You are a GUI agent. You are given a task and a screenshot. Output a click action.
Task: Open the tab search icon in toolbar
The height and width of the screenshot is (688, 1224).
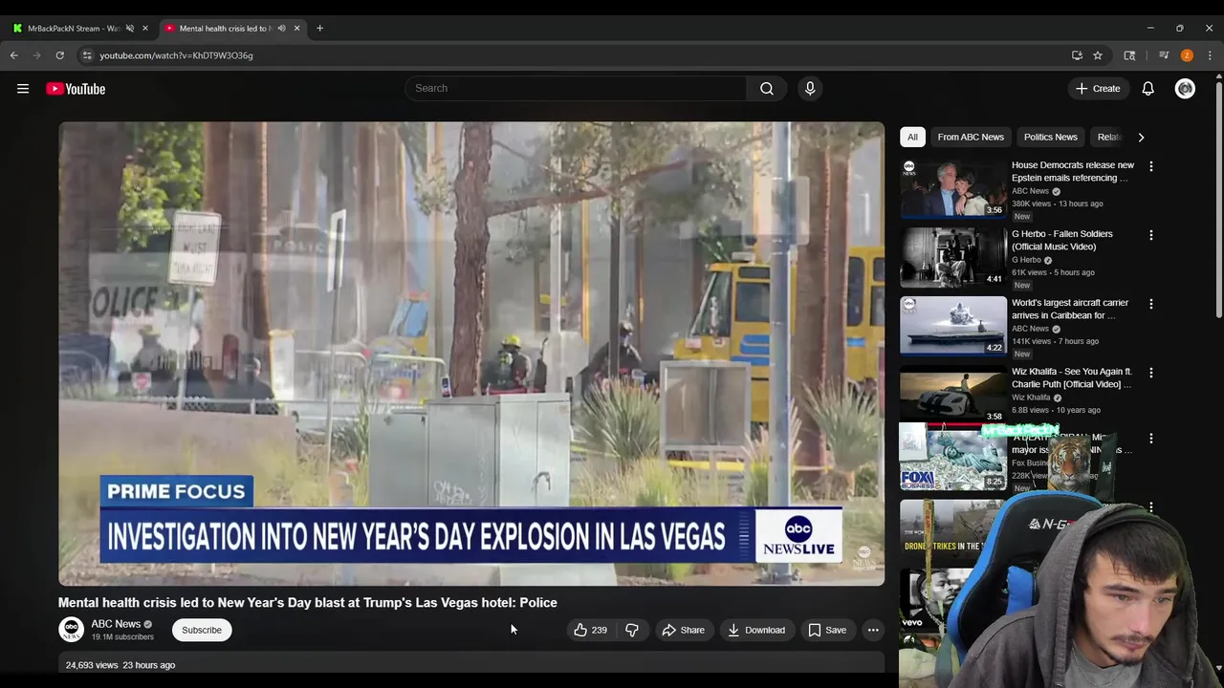[1129, 55]
